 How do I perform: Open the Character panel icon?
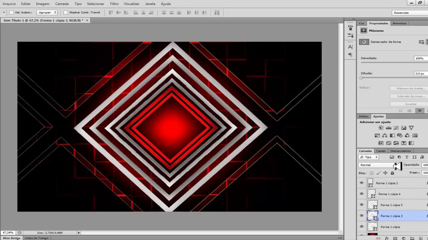click(350, 47)
